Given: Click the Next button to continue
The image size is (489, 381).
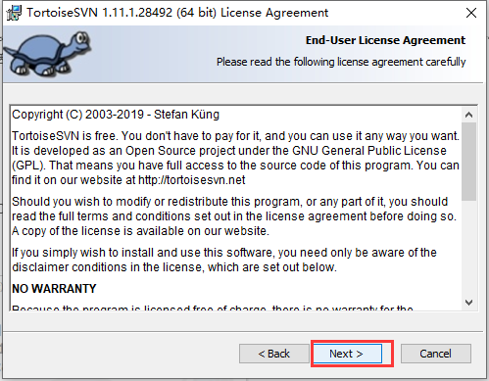Looking at the screenshot, I should pyautogui.click(x=348, y=354).
